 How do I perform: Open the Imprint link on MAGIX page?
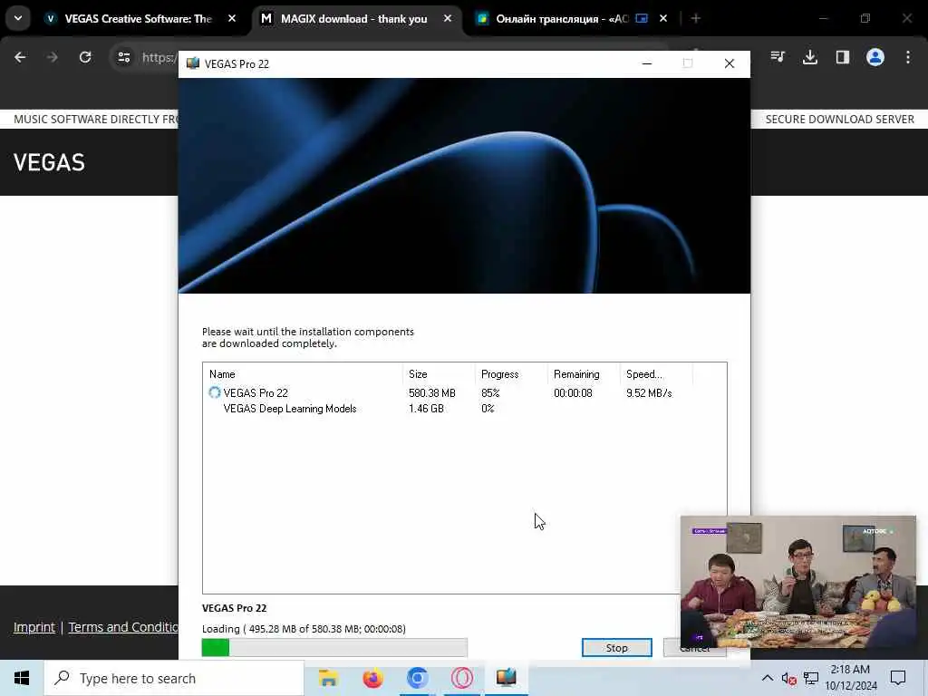click(34, 627)
